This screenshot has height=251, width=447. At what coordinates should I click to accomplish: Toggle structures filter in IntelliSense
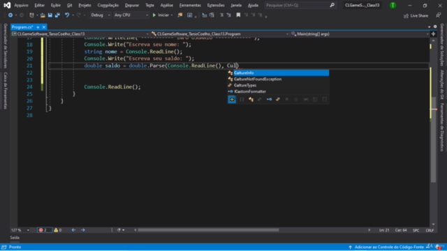click(x=260, y=99)
